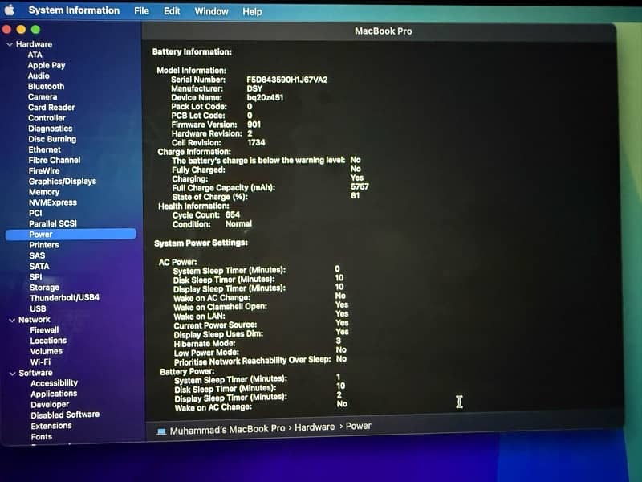
Task: Select Storage in the sidebar
Action: point(45,288)
